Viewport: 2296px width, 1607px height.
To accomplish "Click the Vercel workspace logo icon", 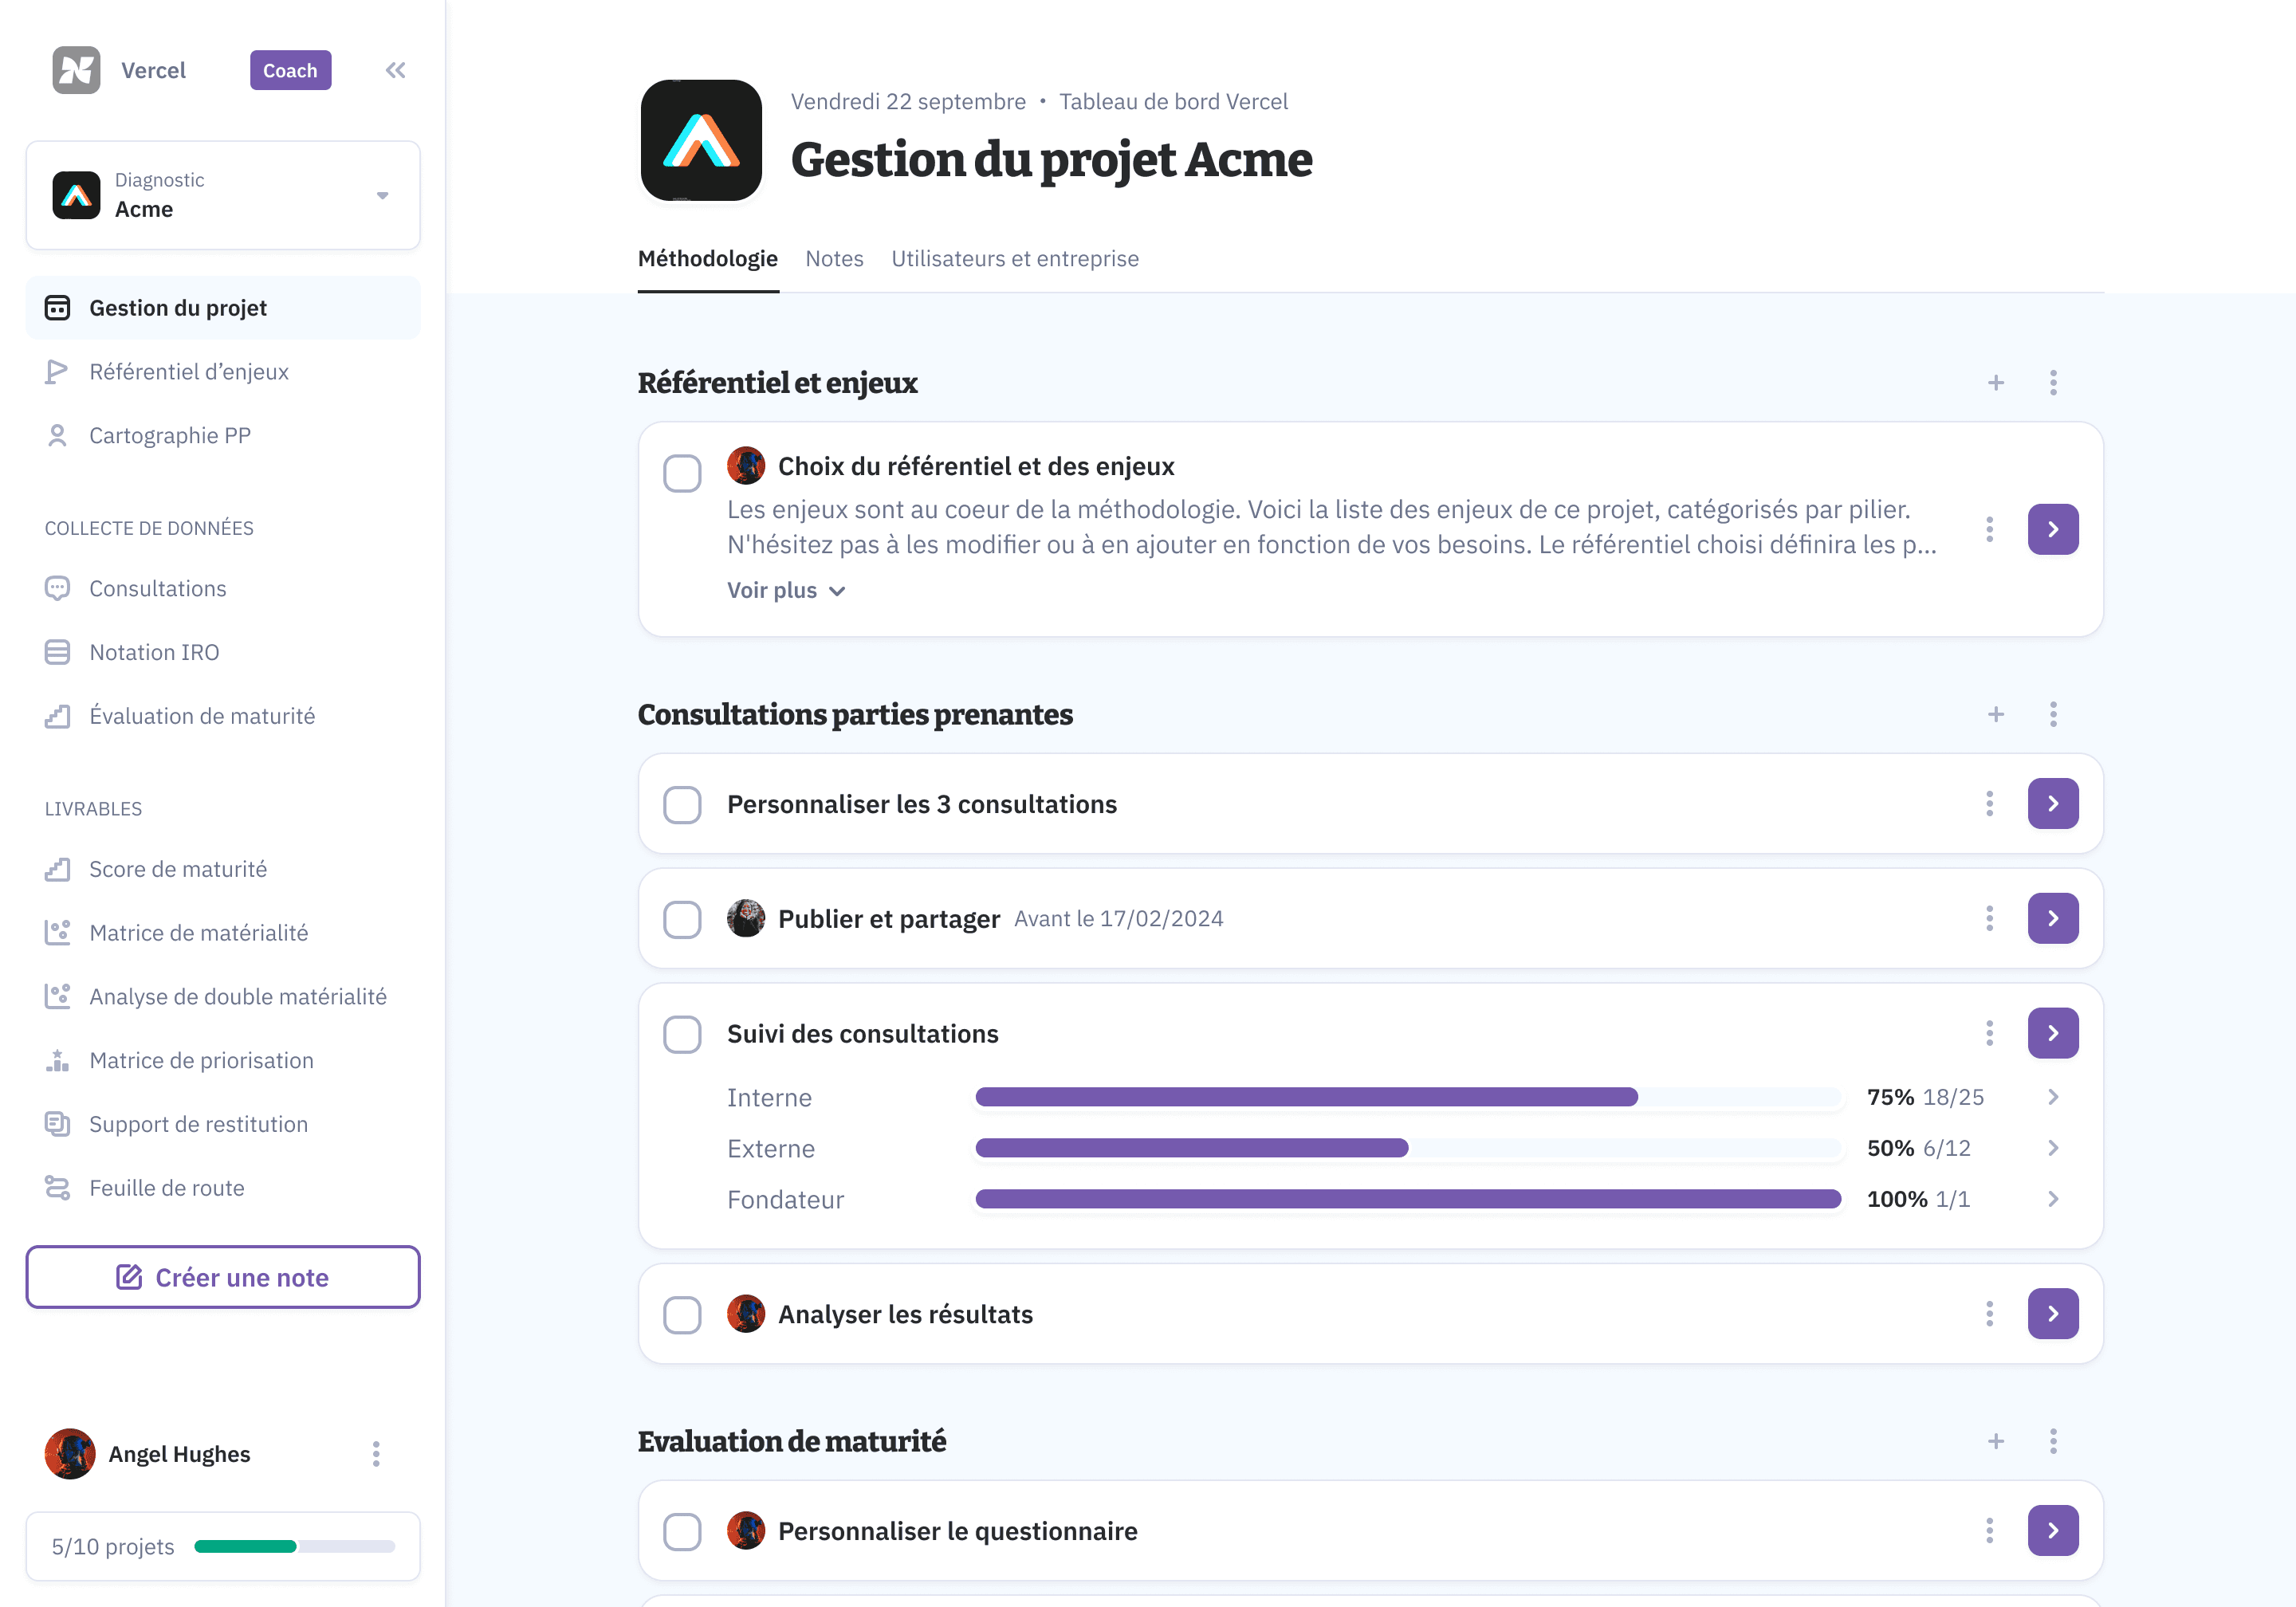I will [76, 70].
